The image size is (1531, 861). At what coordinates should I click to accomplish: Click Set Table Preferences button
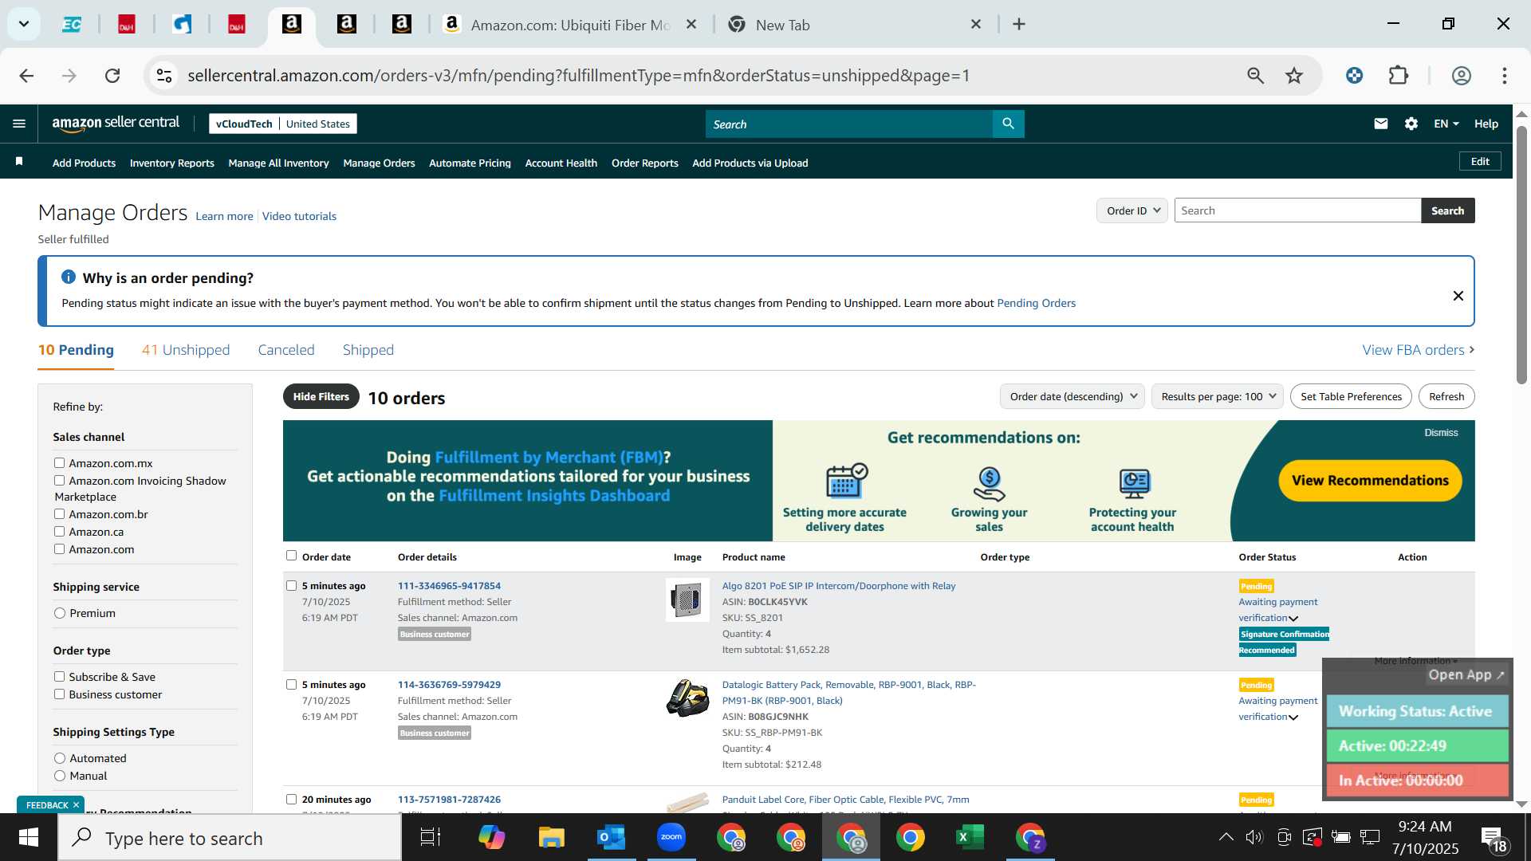click(x=1351, y=396)
